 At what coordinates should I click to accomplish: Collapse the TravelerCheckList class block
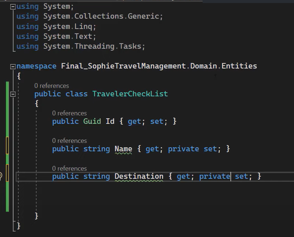[13, 94]
